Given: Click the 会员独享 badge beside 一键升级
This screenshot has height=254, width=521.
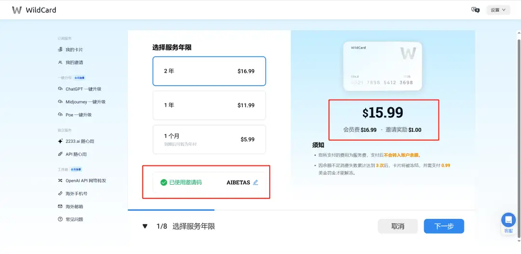Looking at the screenshot, I should coord(80,78).
